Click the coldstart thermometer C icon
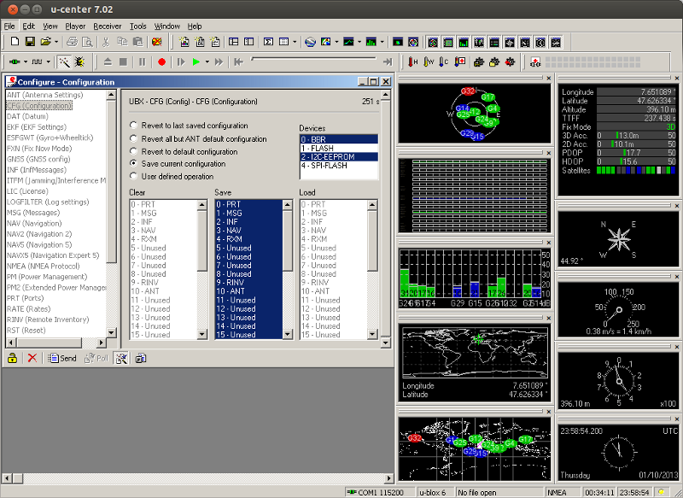 (444, 62)
